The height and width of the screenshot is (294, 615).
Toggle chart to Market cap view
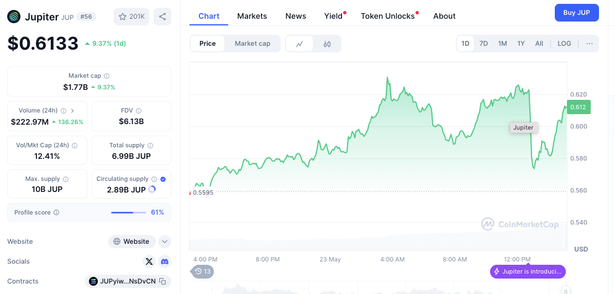pyautogui.click(x=253, y=44)
